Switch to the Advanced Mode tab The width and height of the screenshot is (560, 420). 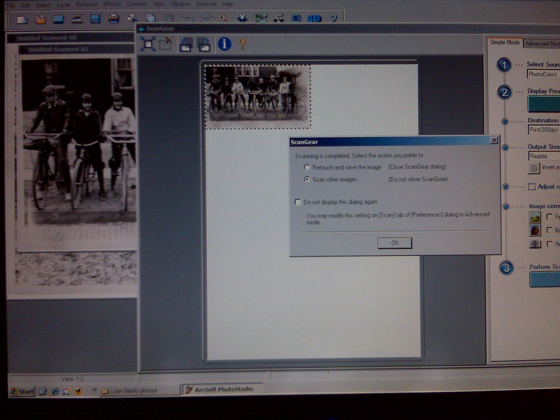542,44
